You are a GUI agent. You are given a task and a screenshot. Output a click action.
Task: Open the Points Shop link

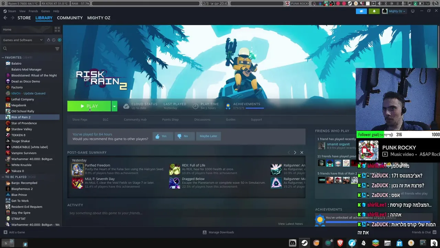tap(170, 120)
